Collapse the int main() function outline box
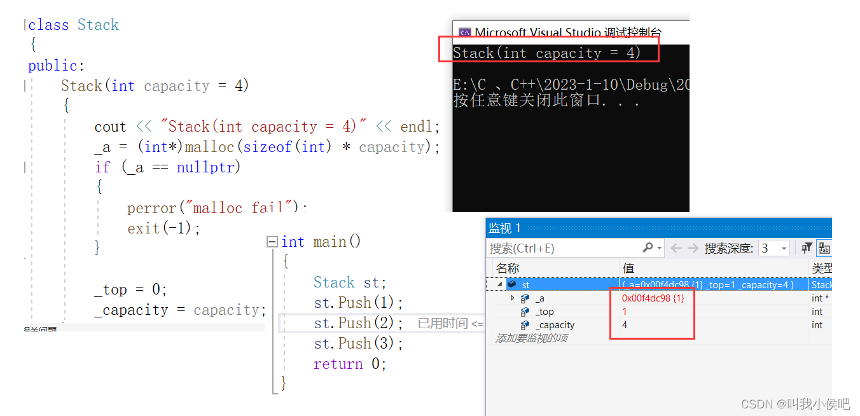 272,242
